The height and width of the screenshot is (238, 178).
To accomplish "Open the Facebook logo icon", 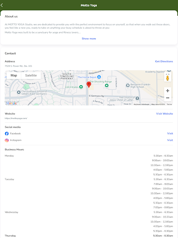I will (x=6, y=133).
